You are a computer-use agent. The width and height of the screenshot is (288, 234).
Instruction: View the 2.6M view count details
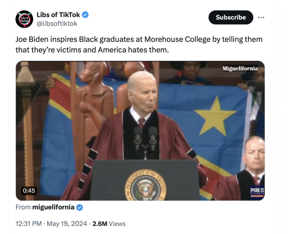[x=100, y=224]
